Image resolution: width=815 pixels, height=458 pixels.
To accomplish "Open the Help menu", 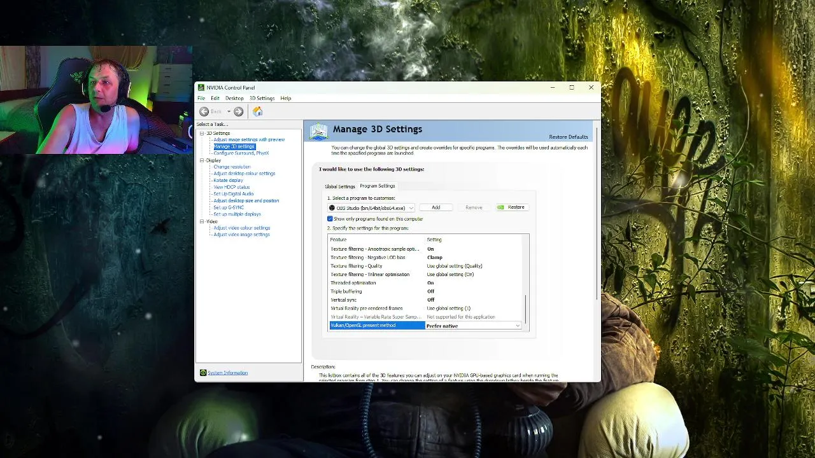I will coord(286,98).
